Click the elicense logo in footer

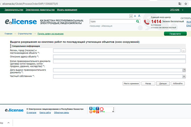point(14,110)
